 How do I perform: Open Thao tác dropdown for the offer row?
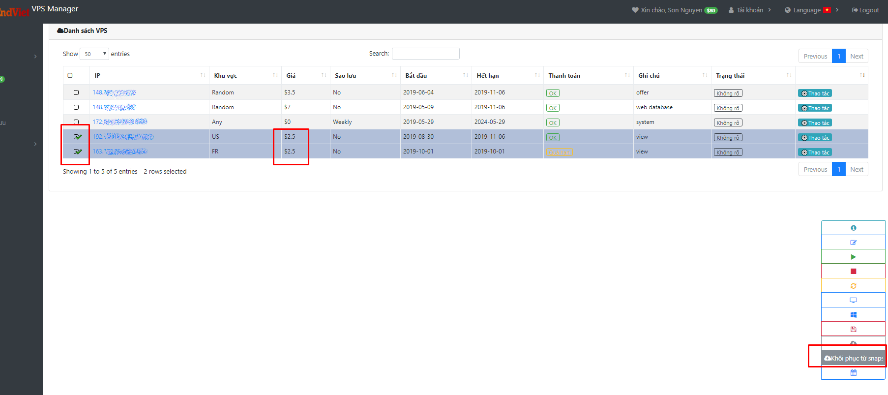pyautogui.click(x=815, y=93)
